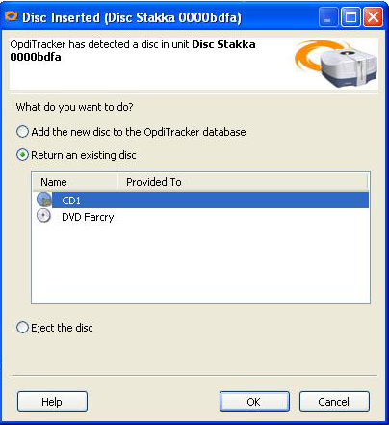
Task: Select the DVD Farcry entry
Action: pos(88,217)
